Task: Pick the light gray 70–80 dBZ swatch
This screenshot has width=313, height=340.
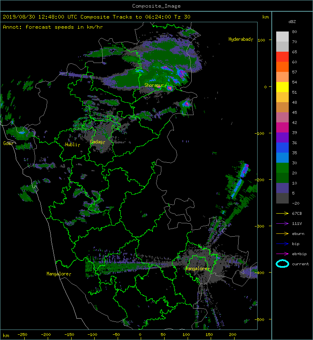Action: coord(282,36)
